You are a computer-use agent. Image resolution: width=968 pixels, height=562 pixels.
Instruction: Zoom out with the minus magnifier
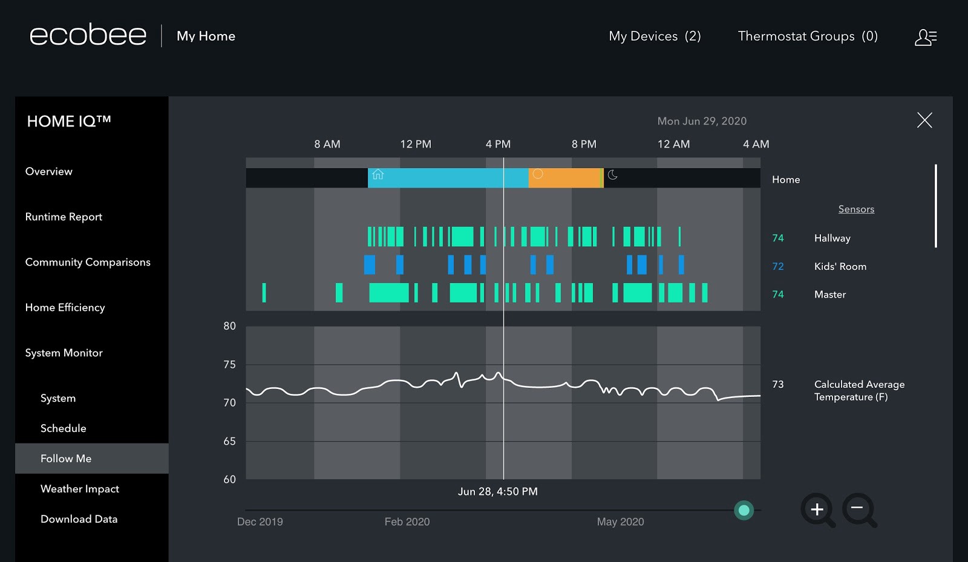point(859,510)
